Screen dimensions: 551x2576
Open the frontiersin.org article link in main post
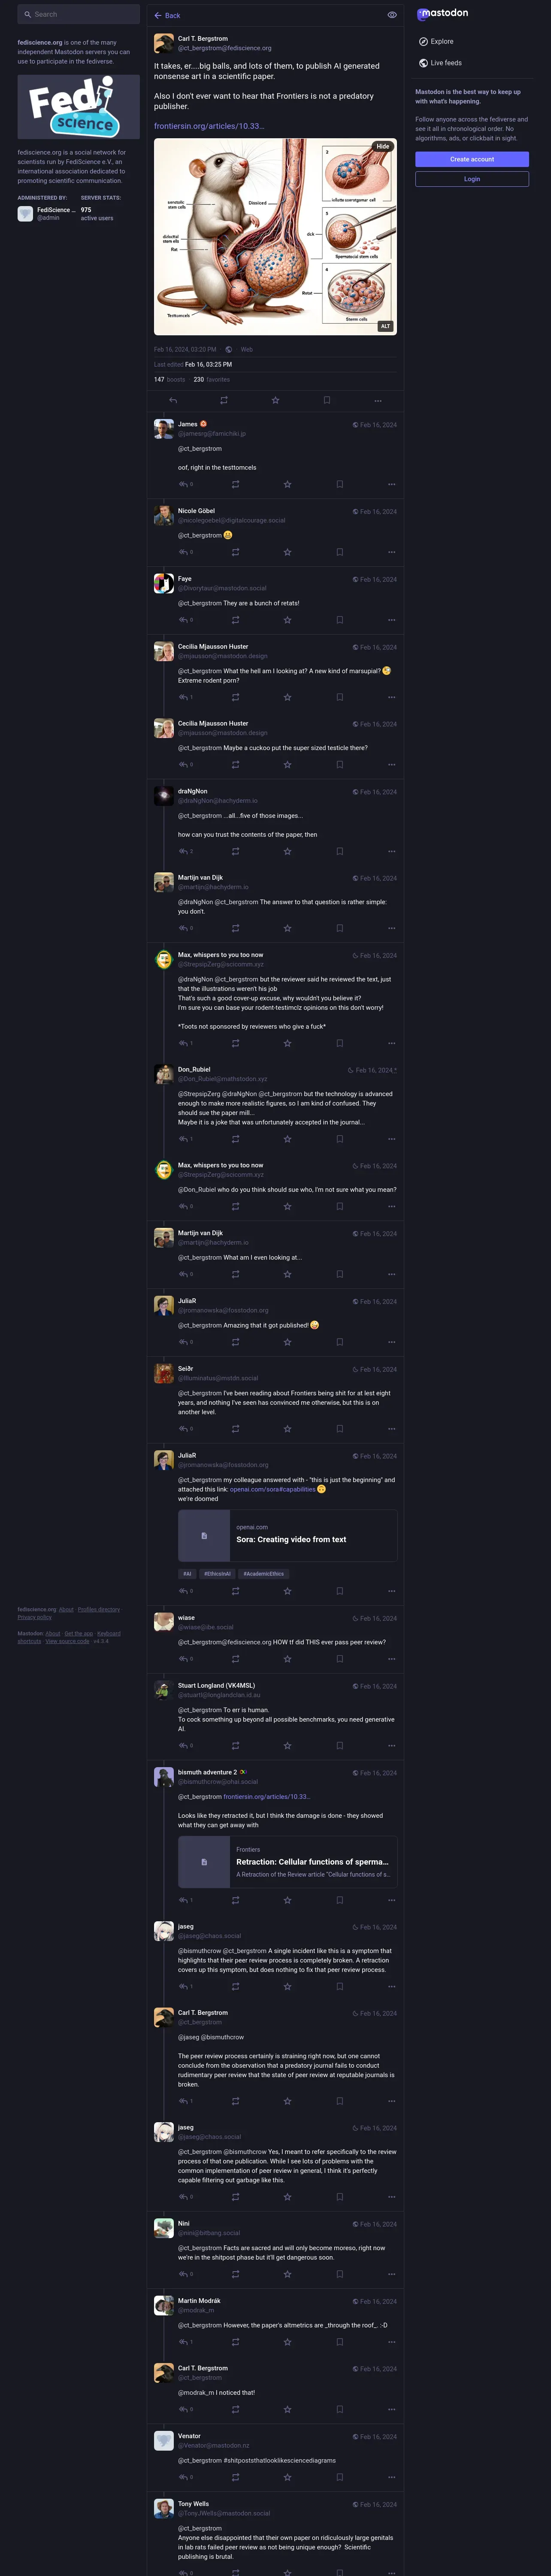tap(209, 126)
